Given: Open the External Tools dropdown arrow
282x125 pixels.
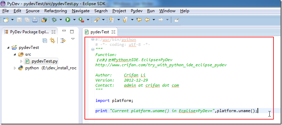Looking at the screenshot, I should (x=88, y=20).
